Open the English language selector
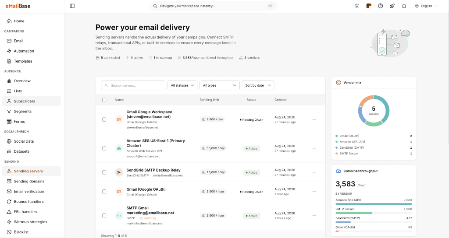Screen dimensions: 449x238 coord(426,6)
